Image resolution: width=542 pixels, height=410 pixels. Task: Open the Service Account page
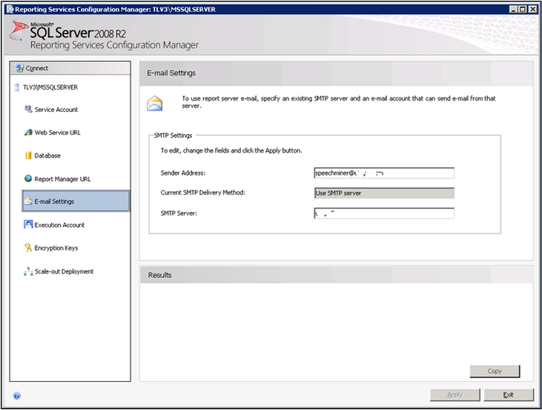(56, 110)
